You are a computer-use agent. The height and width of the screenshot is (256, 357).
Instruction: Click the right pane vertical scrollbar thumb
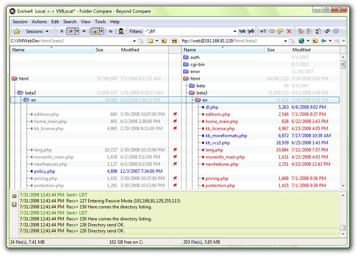tap(343, 64)
